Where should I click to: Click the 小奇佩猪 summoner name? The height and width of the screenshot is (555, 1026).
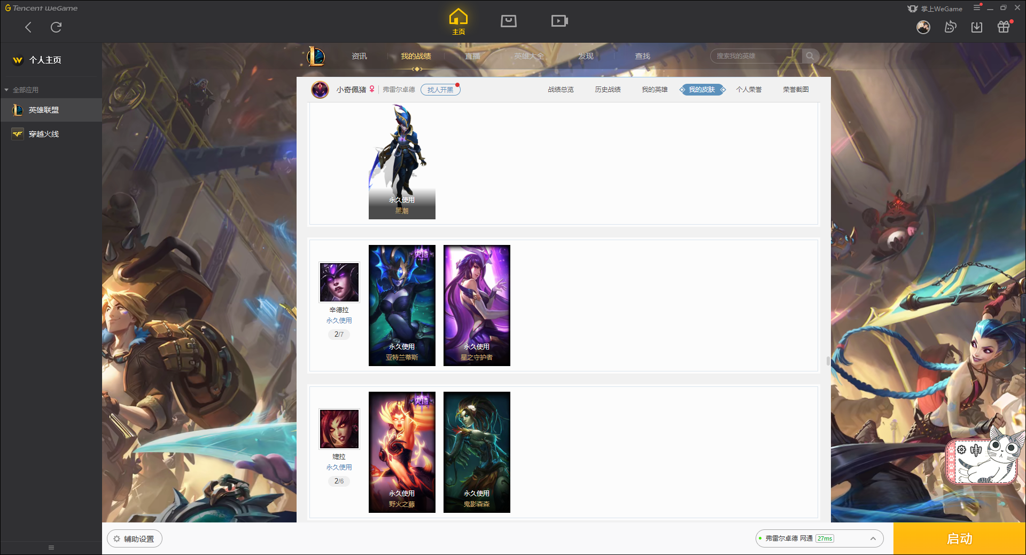pos(351,90)
